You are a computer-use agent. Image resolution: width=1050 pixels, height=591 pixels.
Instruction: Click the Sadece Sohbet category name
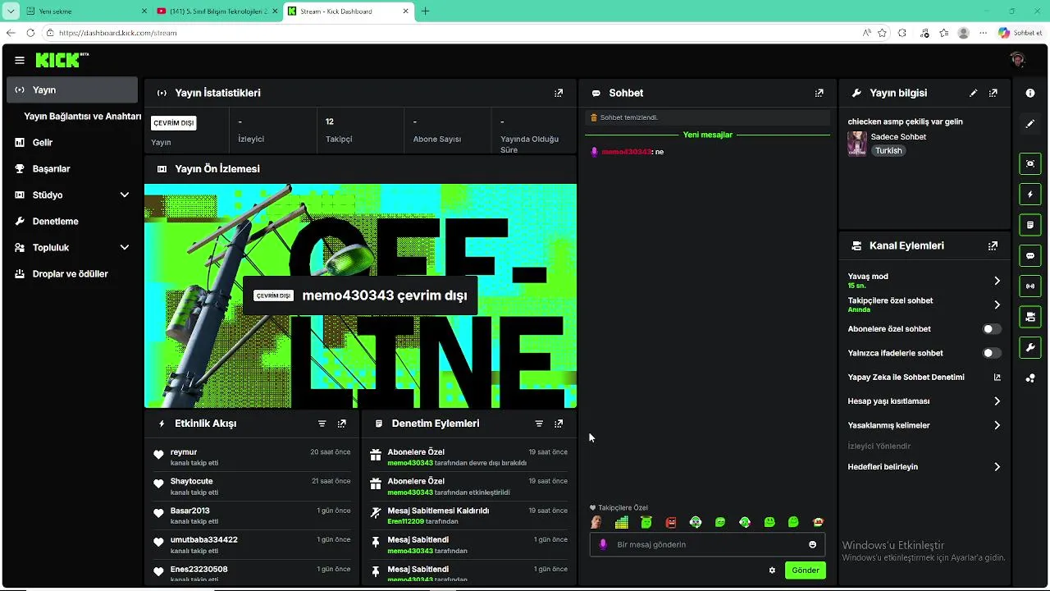tap(898, 137)
